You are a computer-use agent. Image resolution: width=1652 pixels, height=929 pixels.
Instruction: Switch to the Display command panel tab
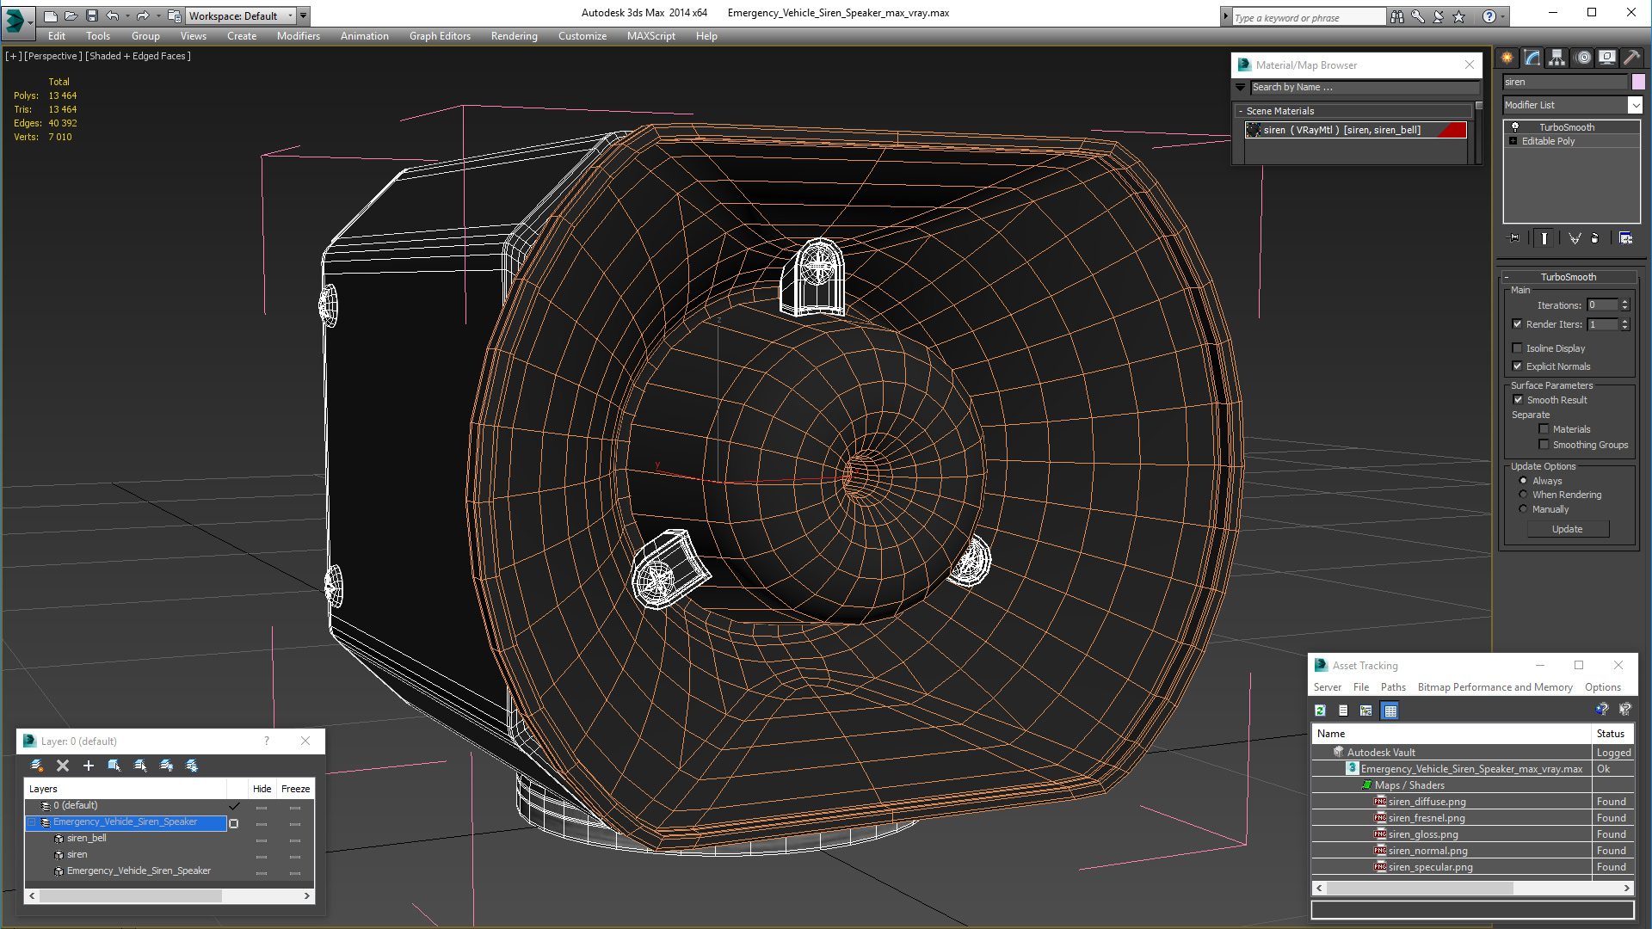point(1607,58)
